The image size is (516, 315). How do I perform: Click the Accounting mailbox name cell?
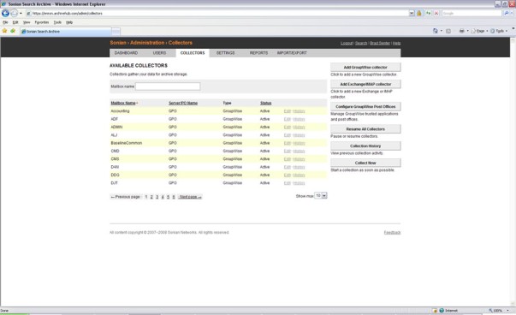[120, 111]
